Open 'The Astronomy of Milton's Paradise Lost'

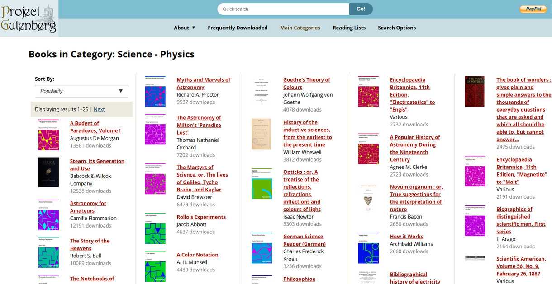[199, 125]
